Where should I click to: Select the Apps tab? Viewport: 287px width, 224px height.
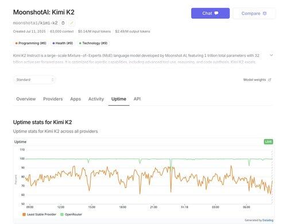(76, 99)
